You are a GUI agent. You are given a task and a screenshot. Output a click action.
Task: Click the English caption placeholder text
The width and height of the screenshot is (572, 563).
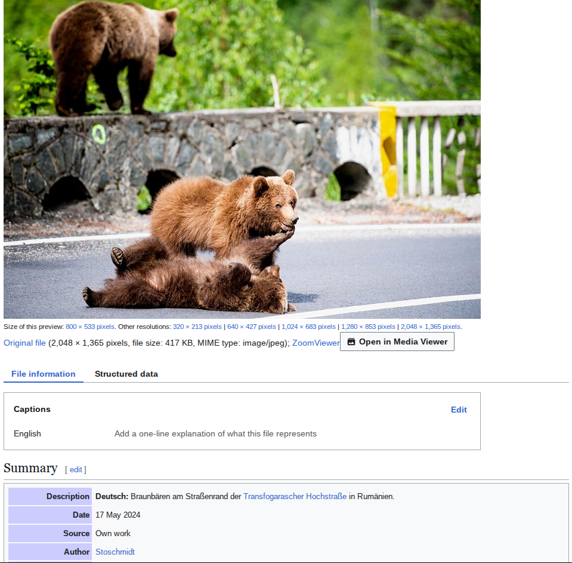click(215, 434)
